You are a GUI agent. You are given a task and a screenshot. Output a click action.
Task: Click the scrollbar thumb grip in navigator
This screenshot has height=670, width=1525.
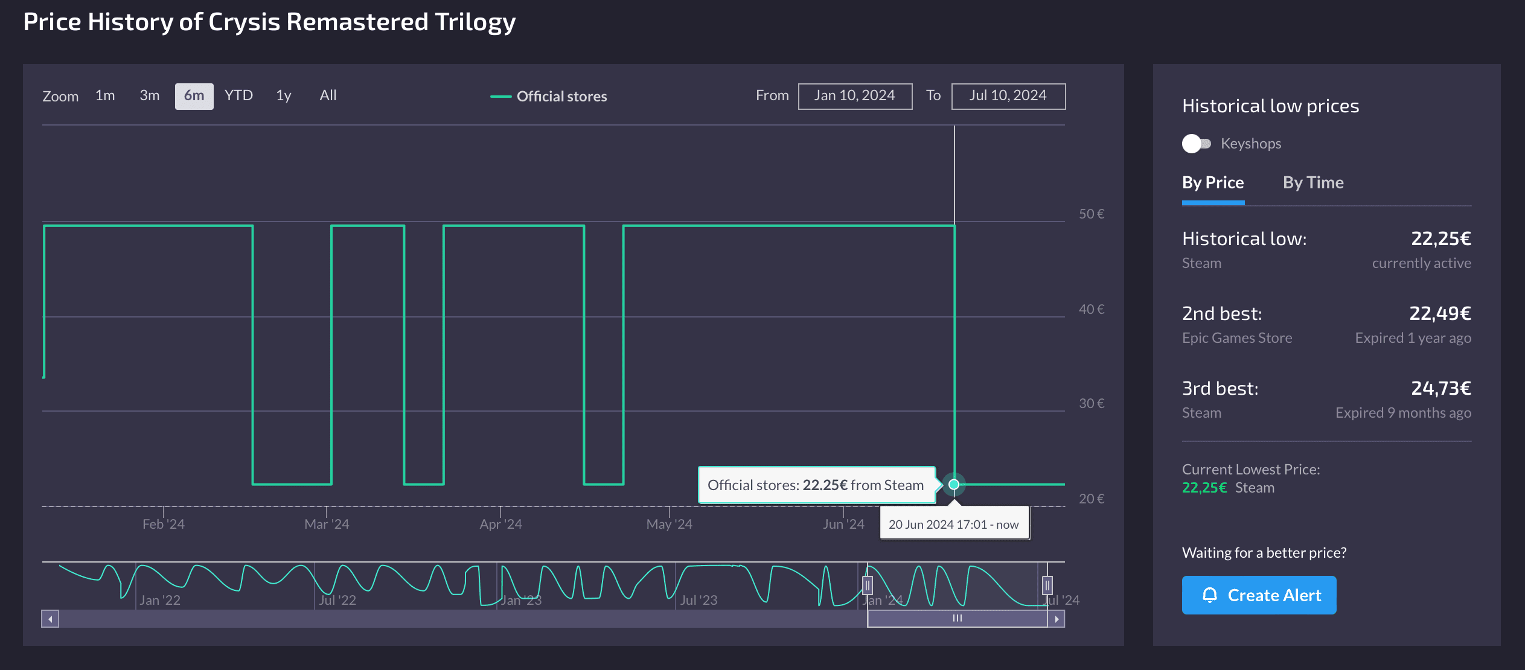click(957, 618)
